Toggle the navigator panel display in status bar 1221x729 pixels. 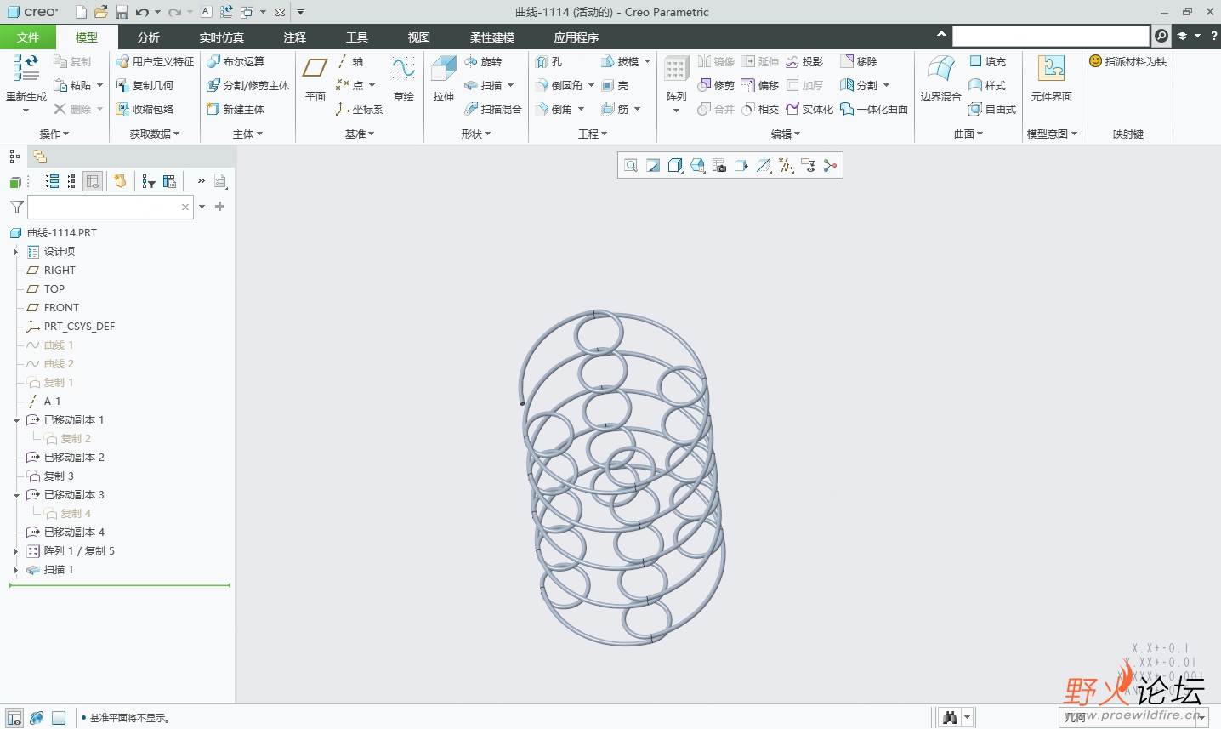tap(14, 718)
